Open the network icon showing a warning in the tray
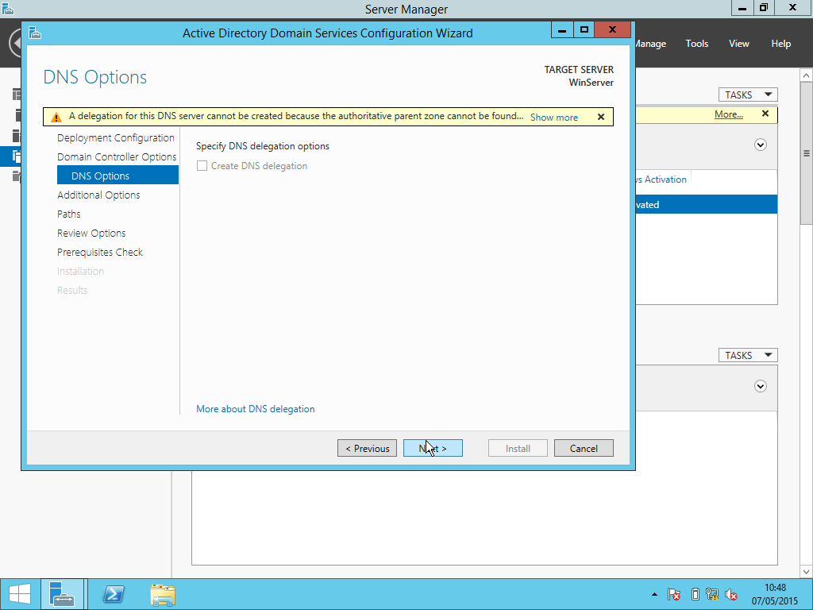The image size is (813, 610). (x=712, y=593)
